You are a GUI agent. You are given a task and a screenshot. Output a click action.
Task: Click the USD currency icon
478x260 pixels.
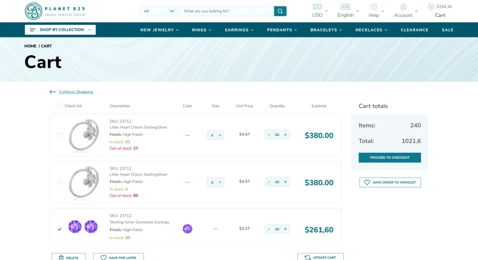[317, 6]
